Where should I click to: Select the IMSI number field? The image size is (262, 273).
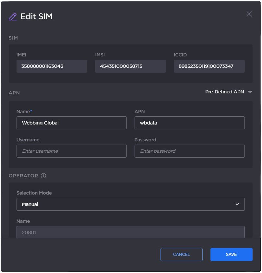130,66
